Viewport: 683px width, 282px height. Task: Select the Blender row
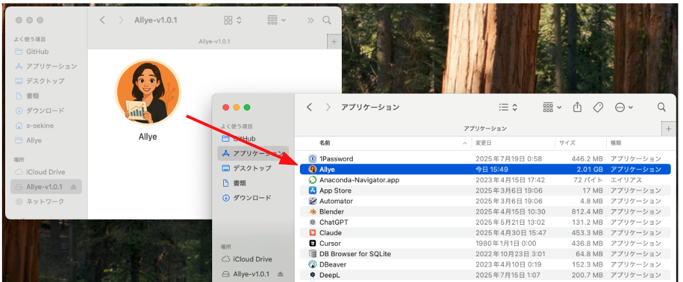[x=485, y=212]
